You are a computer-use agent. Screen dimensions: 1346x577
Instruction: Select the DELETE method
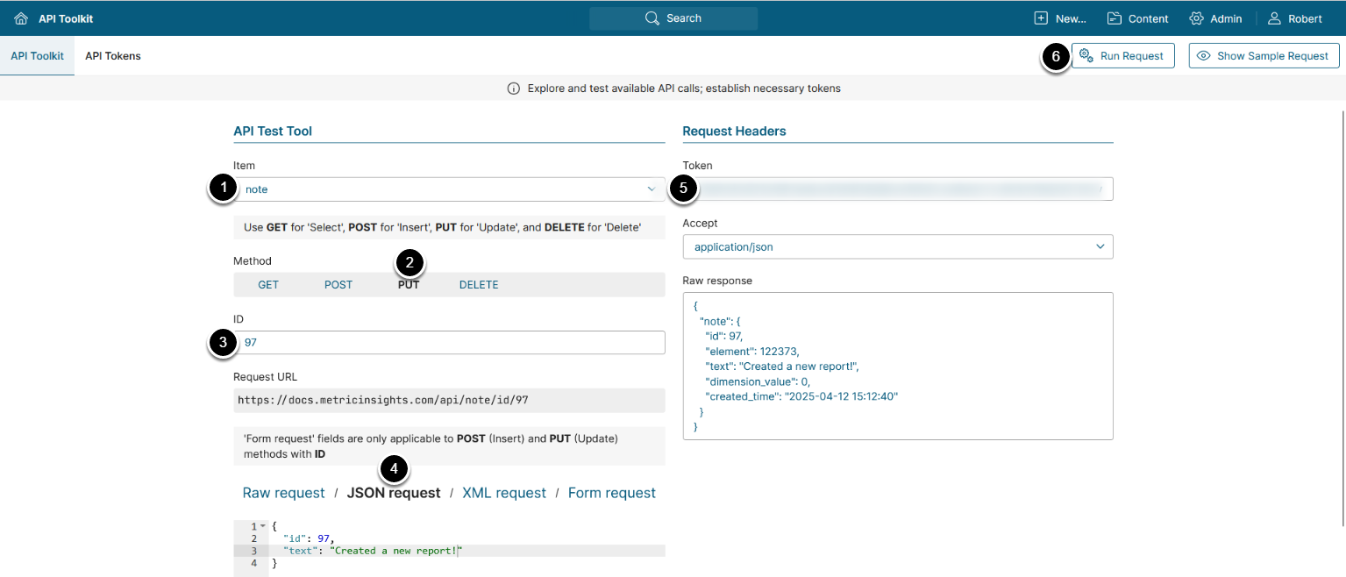(479, 285)
